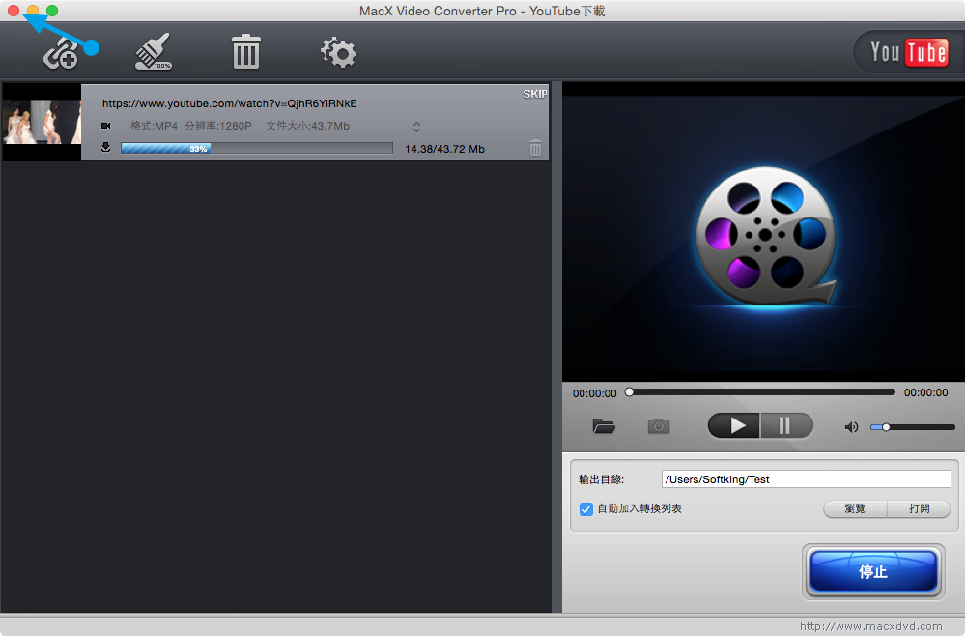The height and width of the screenshot is (636, 965).
Task: Toggle the auto add to convert list checkbox
Action: pos(585,508)
